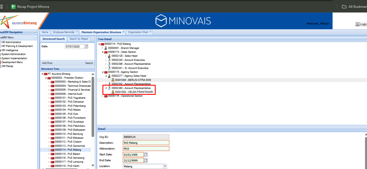The image size is (367, 169).
Task: Click the person icon of Agency Sales Head
Action: point(109,76)
